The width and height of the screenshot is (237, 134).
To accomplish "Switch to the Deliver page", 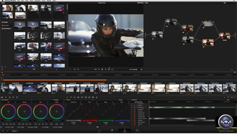I will click(137, 131).
